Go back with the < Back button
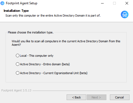This screenshot has width=133, height=103. tap(76, 97)
